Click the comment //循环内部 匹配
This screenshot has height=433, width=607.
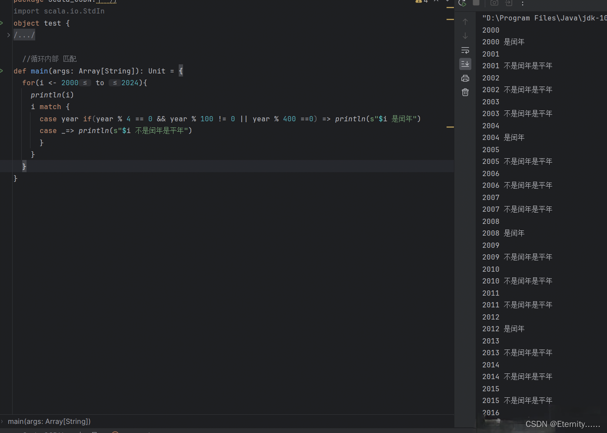tap(50, 59)
